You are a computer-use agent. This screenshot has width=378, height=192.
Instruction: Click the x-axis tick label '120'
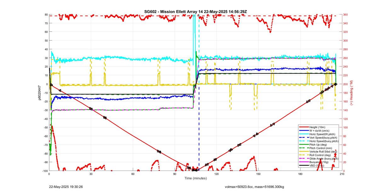tap(216, 173)
